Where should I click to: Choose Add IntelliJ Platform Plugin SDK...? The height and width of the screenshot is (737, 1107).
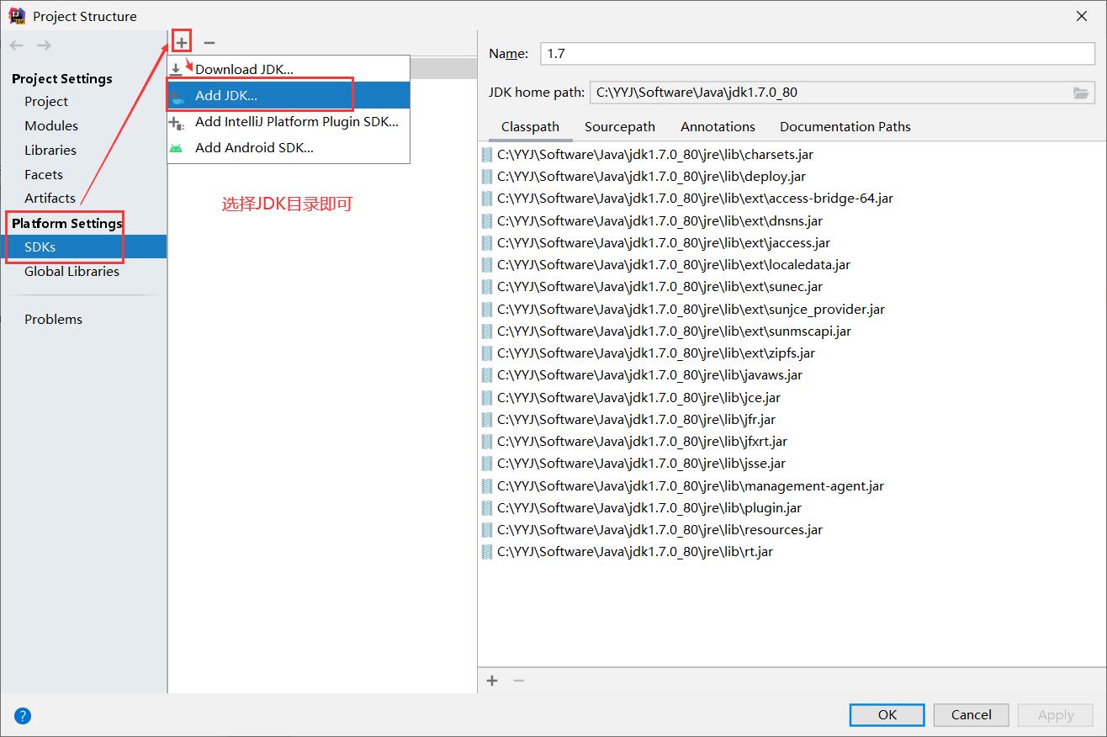pos(289,122)
